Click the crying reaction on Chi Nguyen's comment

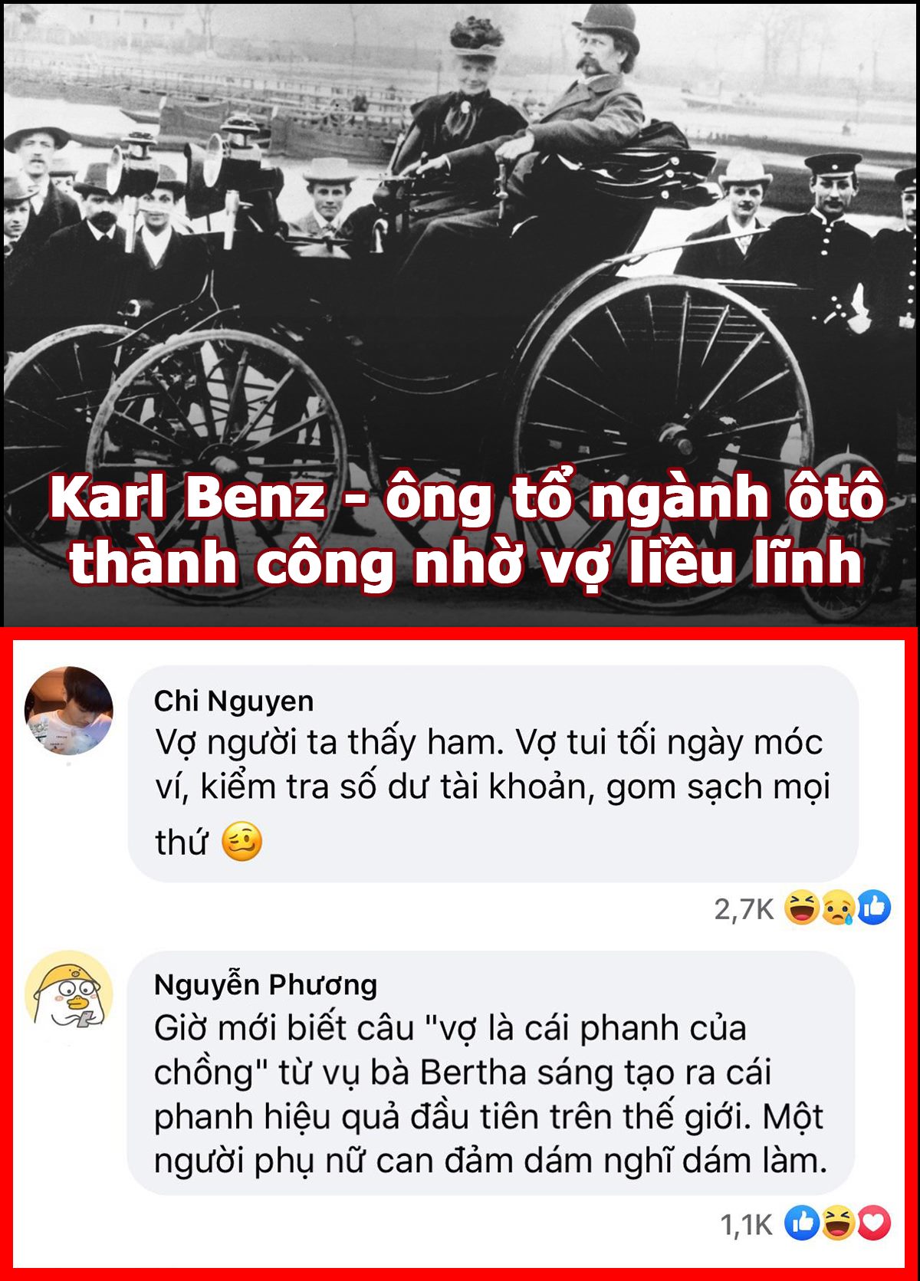[x=837, y=908]
